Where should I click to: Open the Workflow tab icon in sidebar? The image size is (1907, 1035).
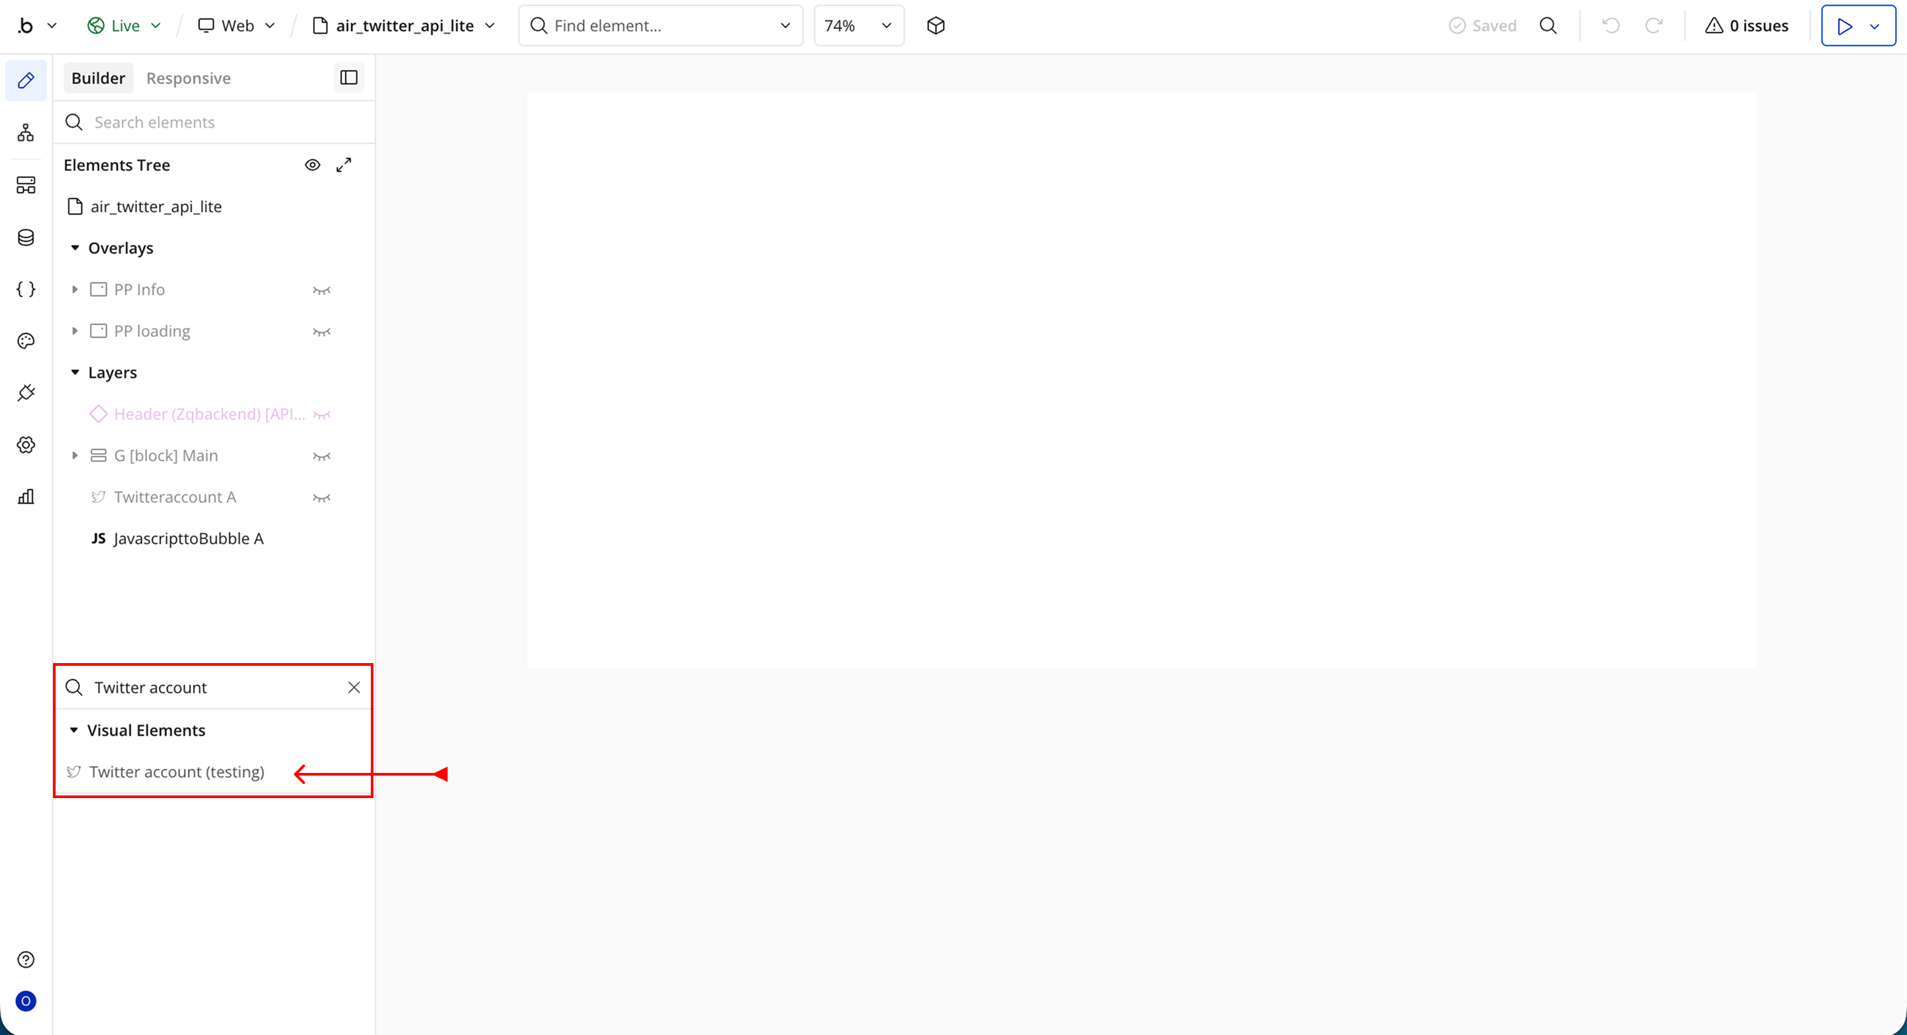(x=26, y=133)
